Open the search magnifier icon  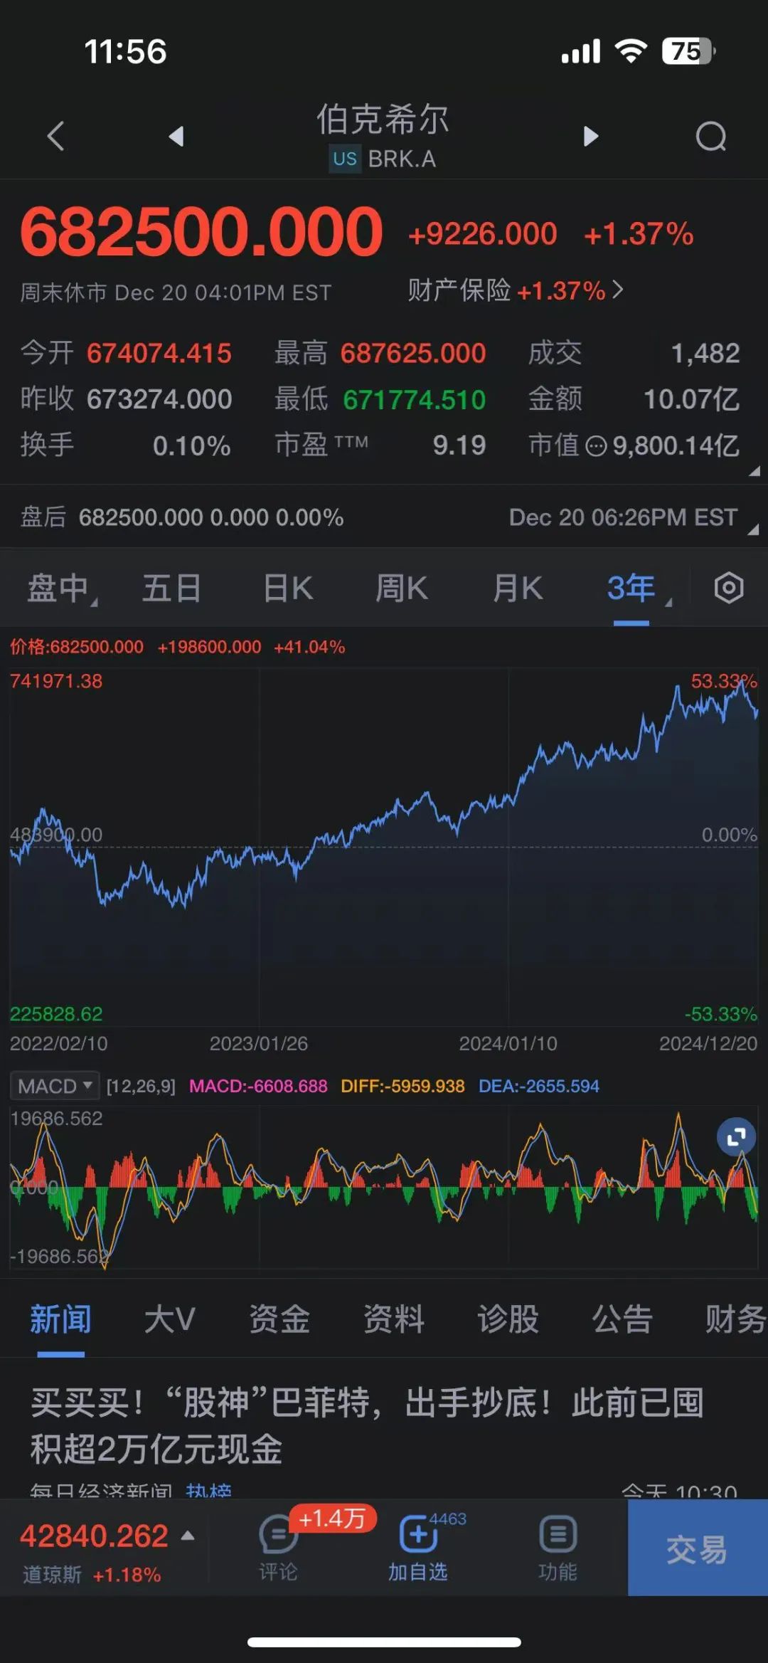(x=711, y=136)
